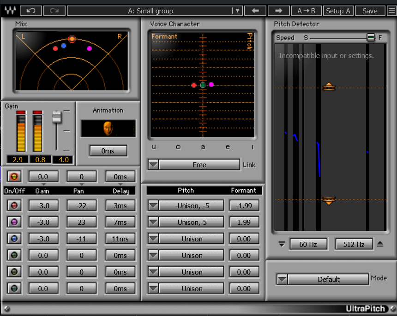Click the Animation face thumbnail
Viewport: 397px width, 316px height.
(108, 129)
